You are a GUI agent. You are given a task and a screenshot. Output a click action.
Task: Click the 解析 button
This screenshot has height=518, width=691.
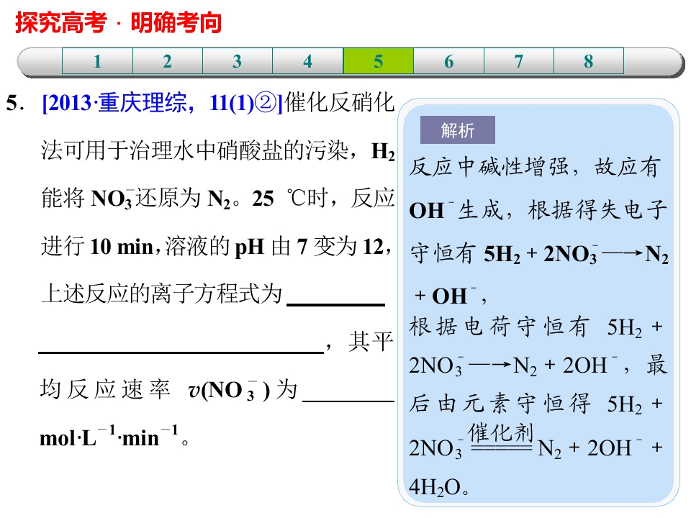pos(458,130)
